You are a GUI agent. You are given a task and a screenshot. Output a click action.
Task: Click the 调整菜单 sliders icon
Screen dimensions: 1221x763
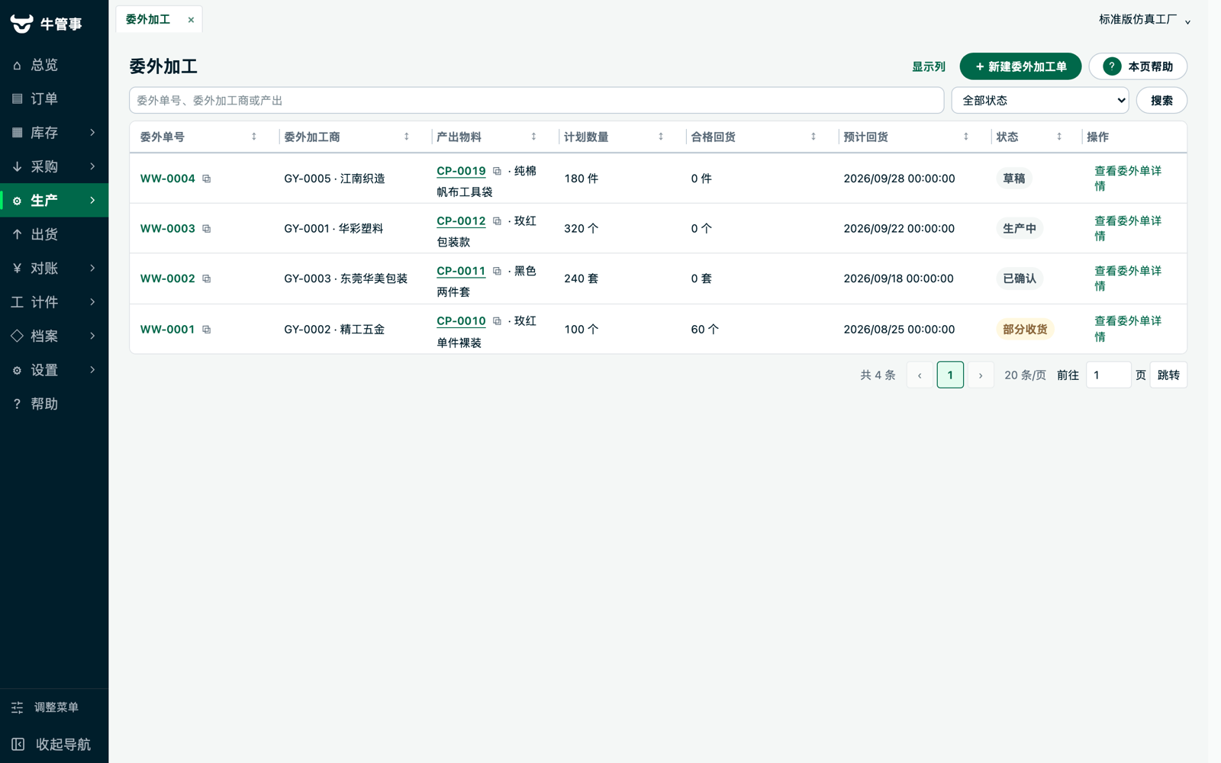[18, 707]
